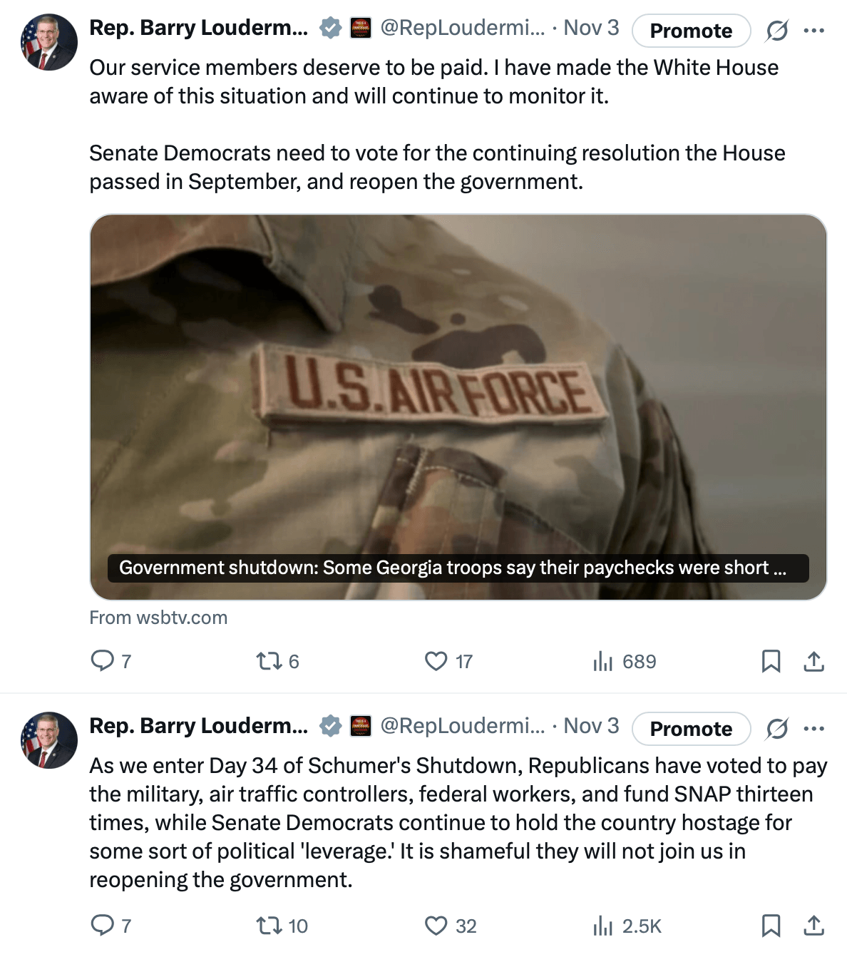Open the wsbtv.com source link
This screenshot has width=847, height=957.
tap(158, 618)
